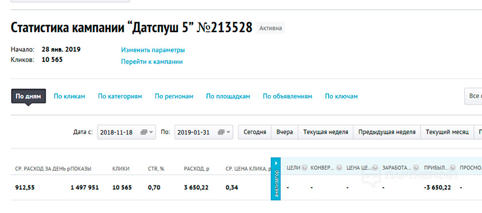Select the profit value -3 650,22
This screenshot has height=213, width=482.
[437, 188]
